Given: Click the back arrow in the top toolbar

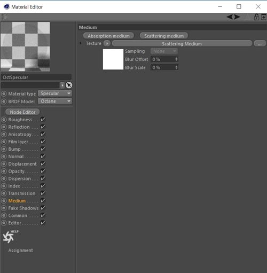Looking at the screenshot, I should [x=230, y=17].
